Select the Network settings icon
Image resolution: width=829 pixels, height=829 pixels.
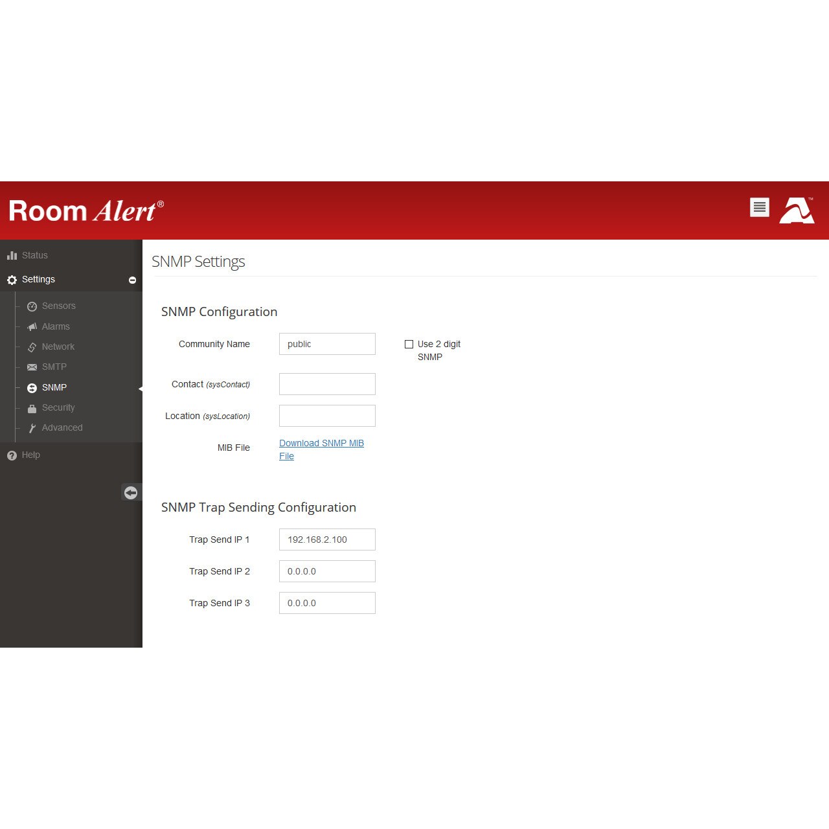(x=32, y=347)
